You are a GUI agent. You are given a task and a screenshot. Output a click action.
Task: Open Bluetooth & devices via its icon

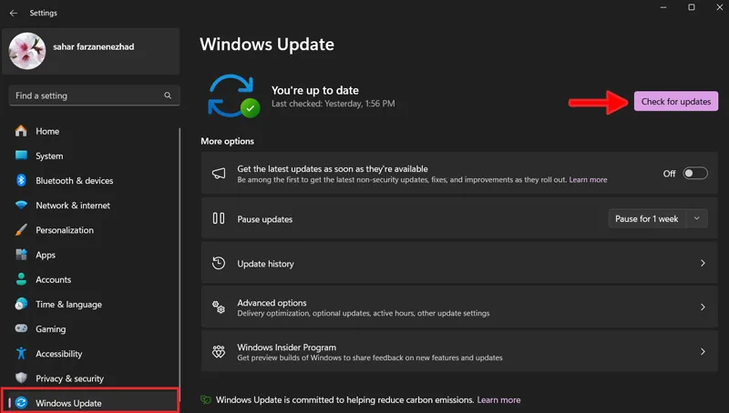21,180
